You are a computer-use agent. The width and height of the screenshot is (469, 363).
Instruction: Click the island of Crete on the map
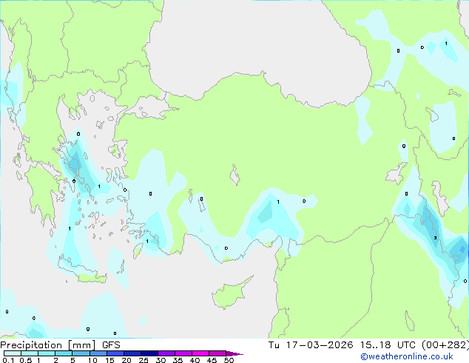(81, 270)
